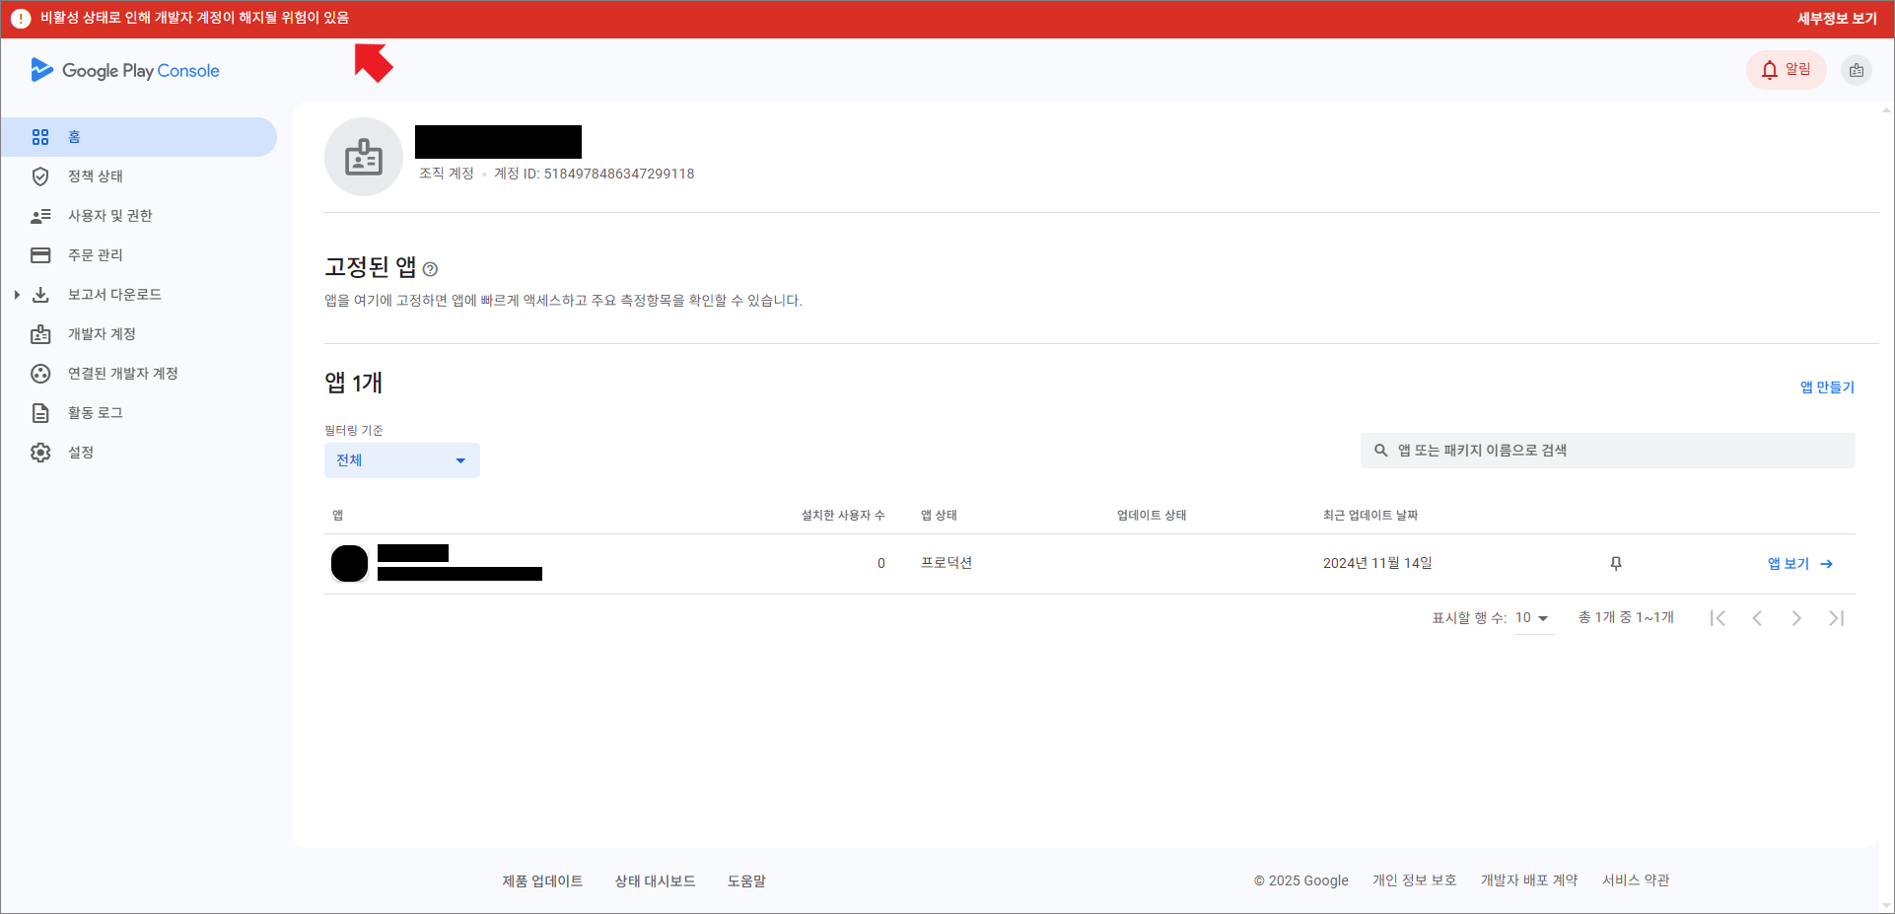Open the 고정된 앱 help tooltip icon
Viewport: 1895px width, 914px height.
coord(430,268)
